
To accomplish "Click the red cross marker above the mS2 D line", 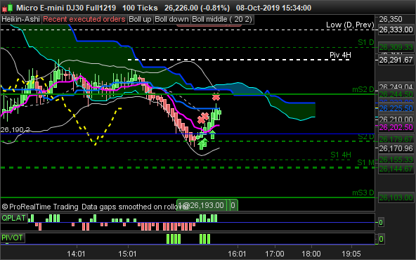I will pos(216,97).
